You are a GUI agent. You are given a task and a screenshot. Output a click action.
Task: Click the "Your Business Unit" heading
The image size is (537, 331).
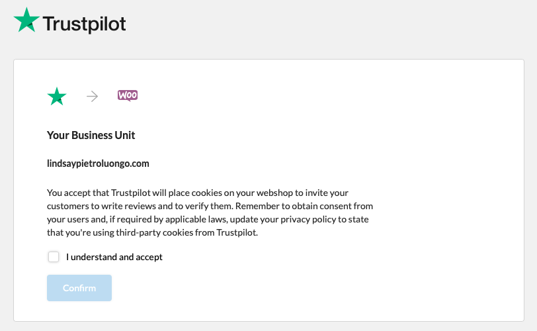tap(91, 135)
